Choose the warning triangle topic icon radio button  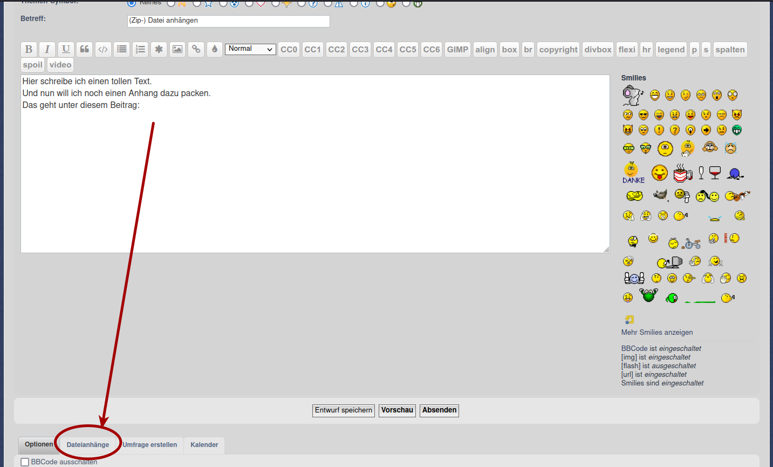coord(327,3)
